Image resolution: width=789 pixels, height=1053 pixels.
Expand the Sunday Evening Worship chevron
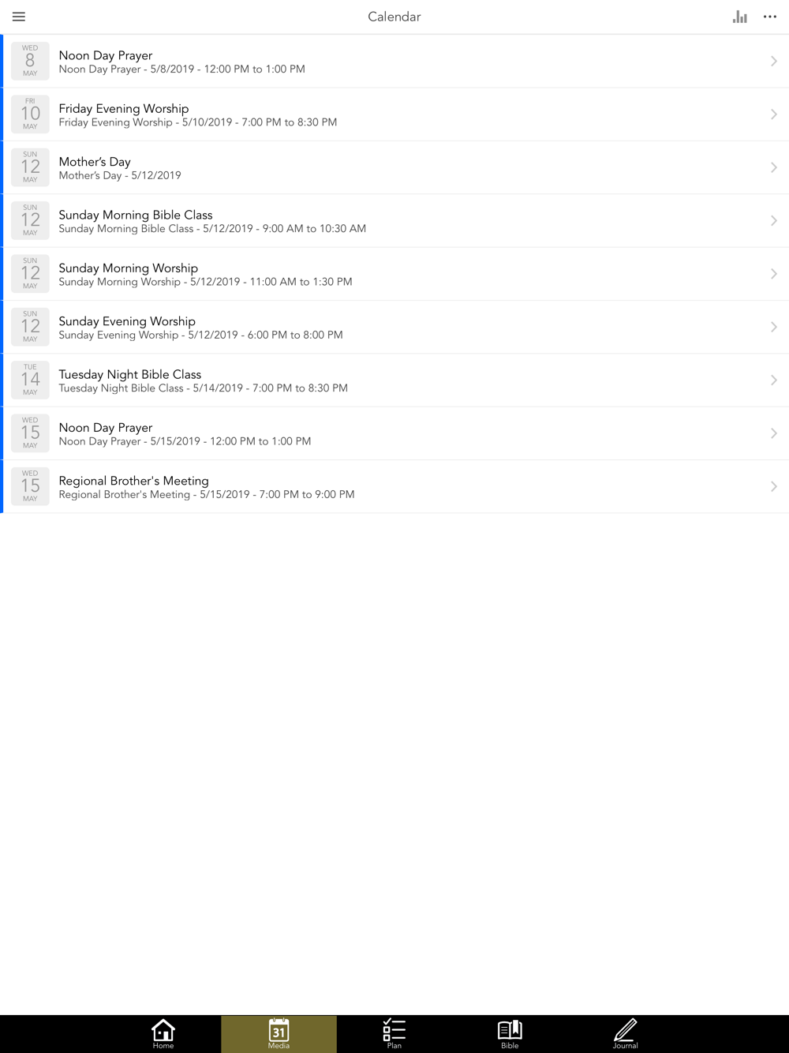tap(774, 327)
